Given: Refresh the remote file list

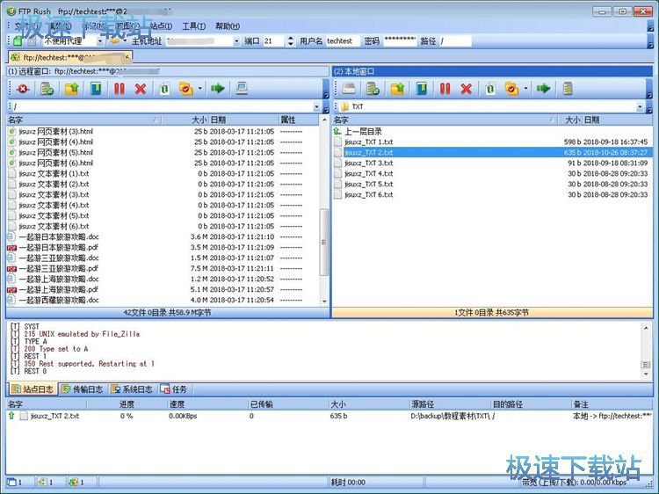Looking at the screenshot, I should tap(164, 89).
